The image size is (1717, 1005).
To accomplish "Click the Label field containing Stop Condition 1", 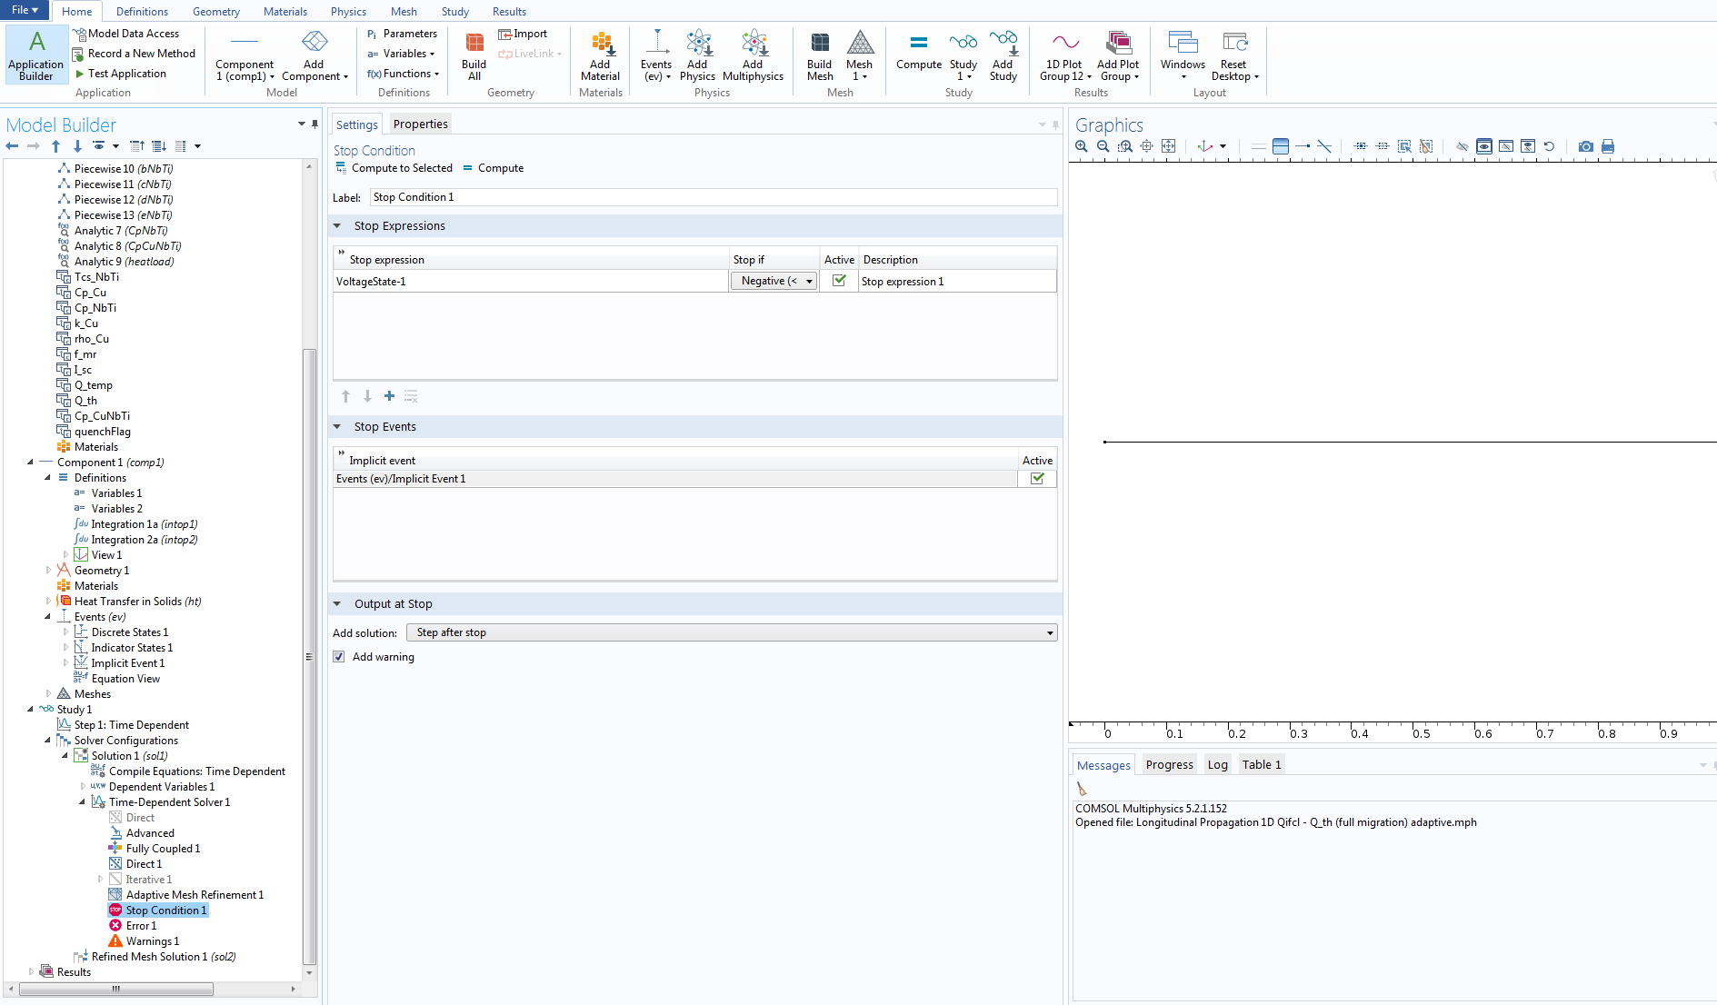I will pyautogui.click(x=713, y=197).
